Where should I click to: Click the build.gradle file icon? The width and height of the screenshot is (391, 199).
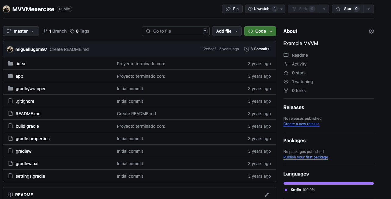[x=10, y=126]
